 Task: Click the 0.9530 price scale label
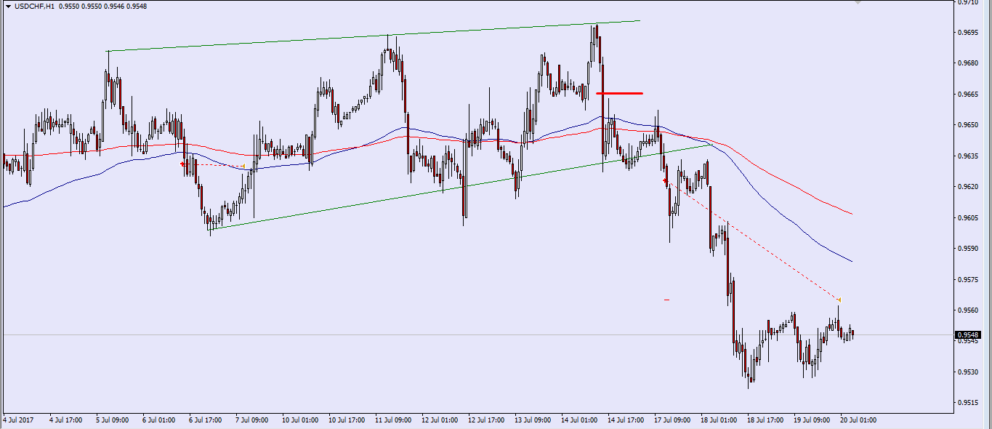click(968, 372)
